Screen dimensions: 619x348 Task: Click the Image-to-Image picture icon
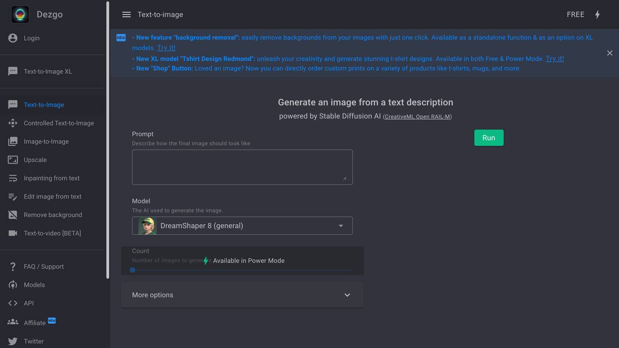coord(13,141)
